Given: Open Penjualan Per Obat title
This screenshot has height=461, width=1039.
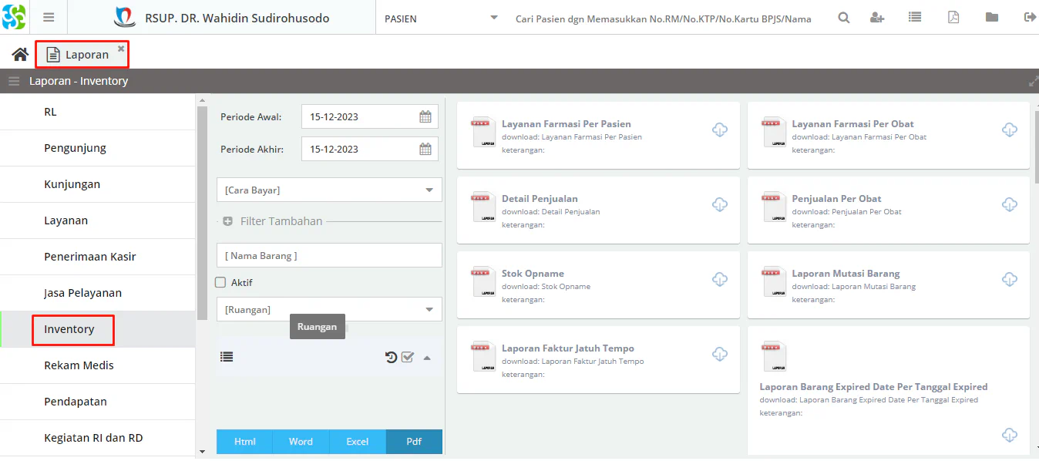Looking at the screenshot, I should [x=836, y=198].
